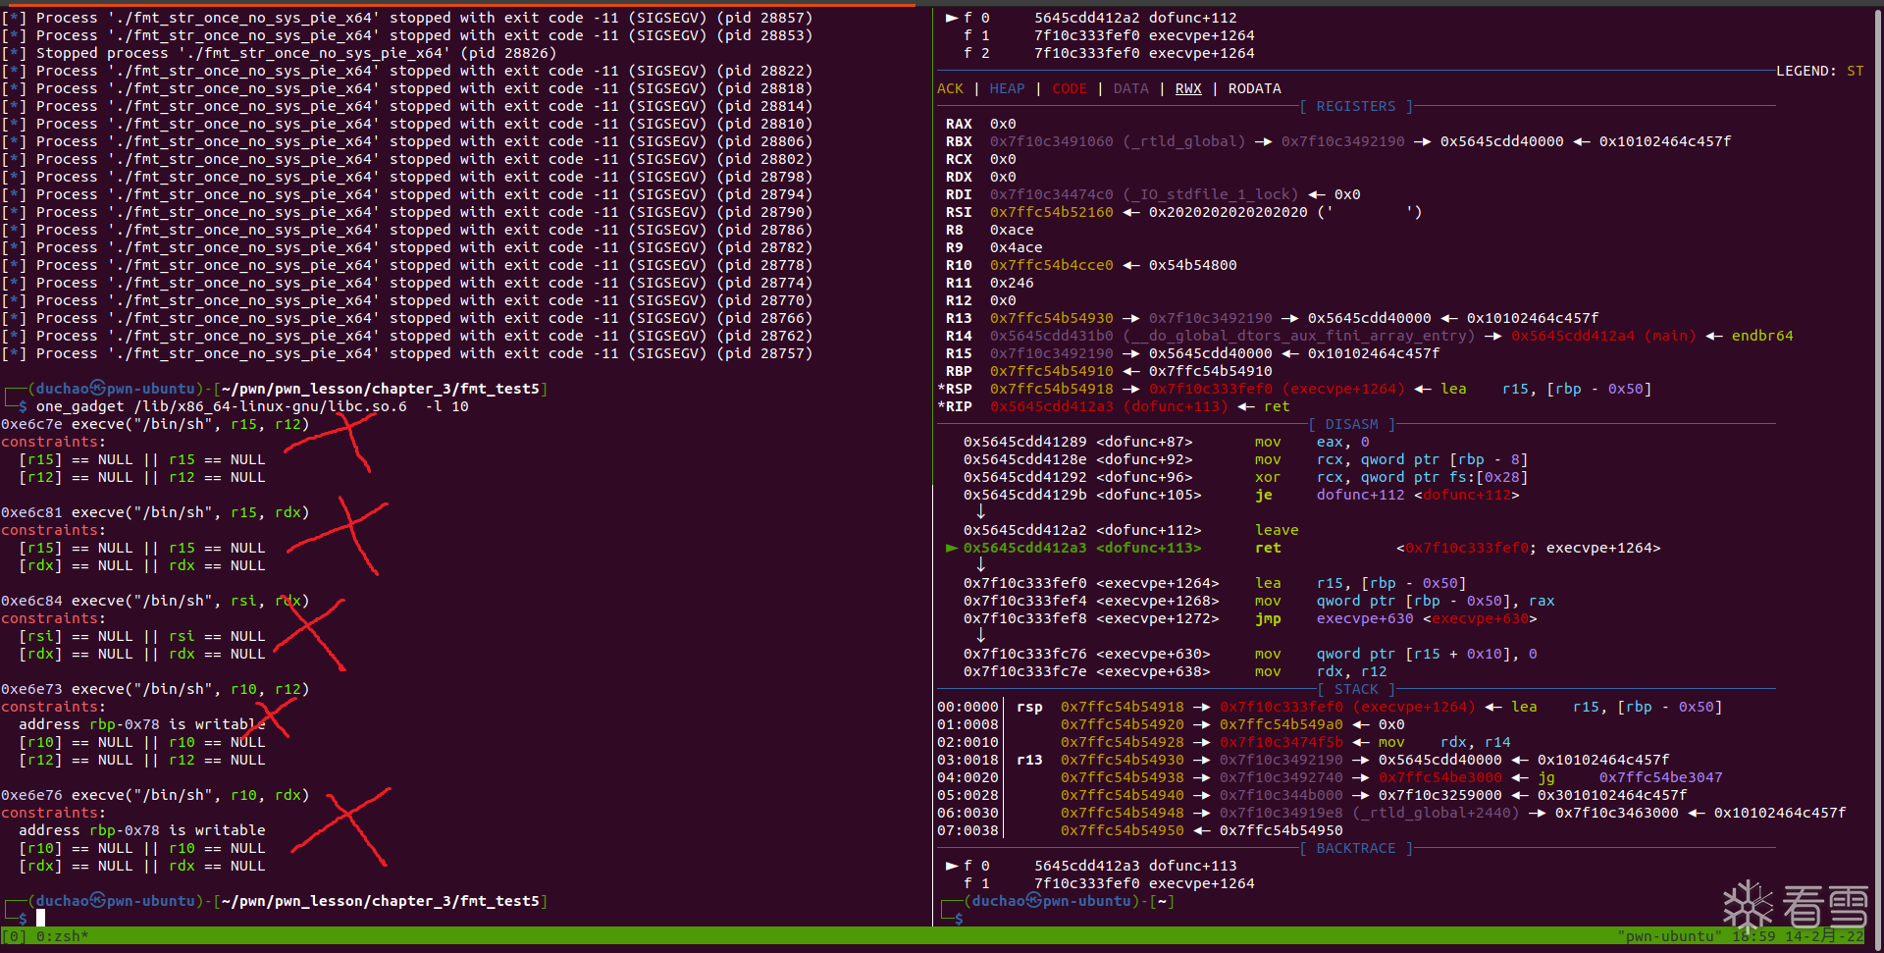Select the R10 register row
1884x953 pixels.
(1091, 265)
